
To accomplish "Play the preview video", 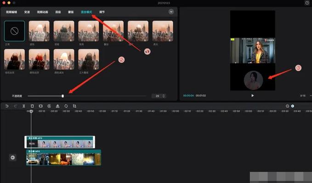I will tap(253, 95).
